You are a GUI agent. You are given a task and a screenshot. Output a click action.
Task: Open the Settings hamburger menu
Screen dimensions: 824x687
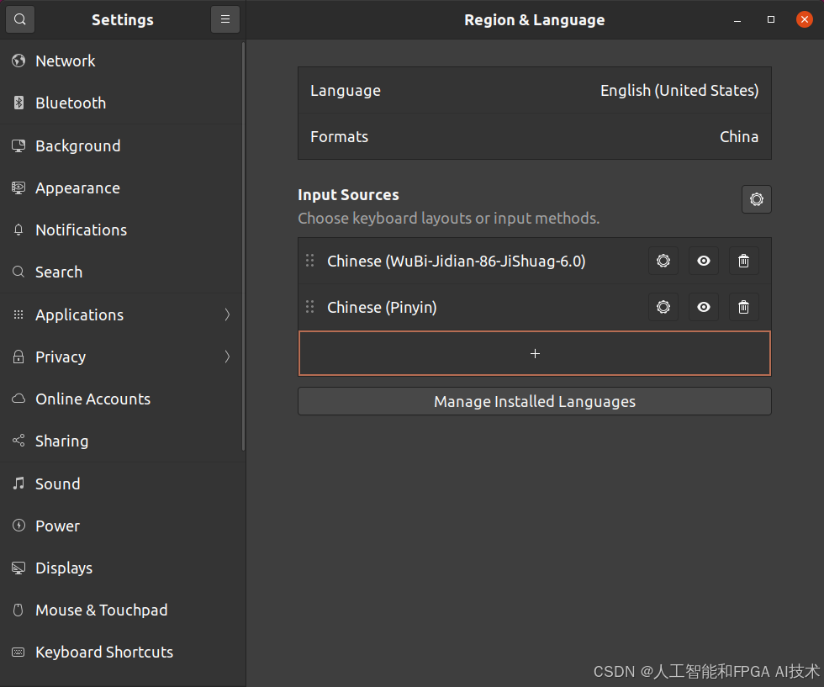[x=225, y=19]
